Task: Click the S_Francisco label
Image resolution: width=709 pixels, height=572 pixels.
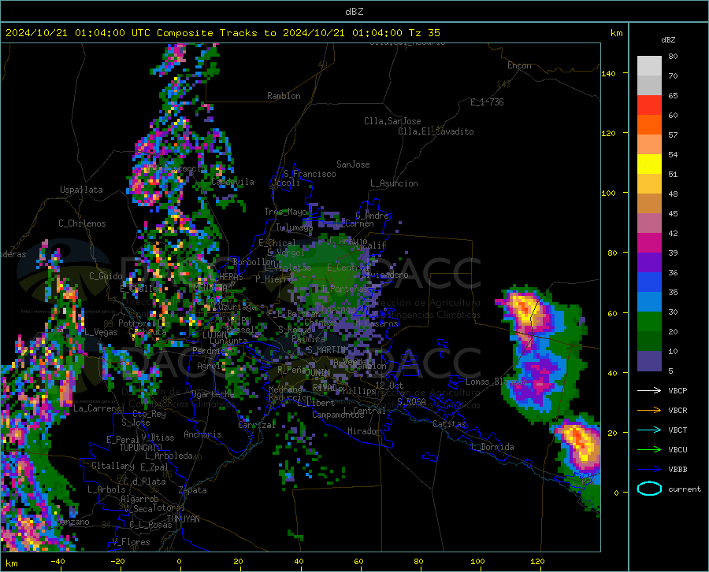Action: 310,174
